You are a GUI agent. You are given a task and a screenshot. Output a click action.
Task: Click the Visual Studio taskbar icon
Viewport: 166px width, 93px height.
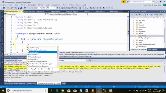99,91
